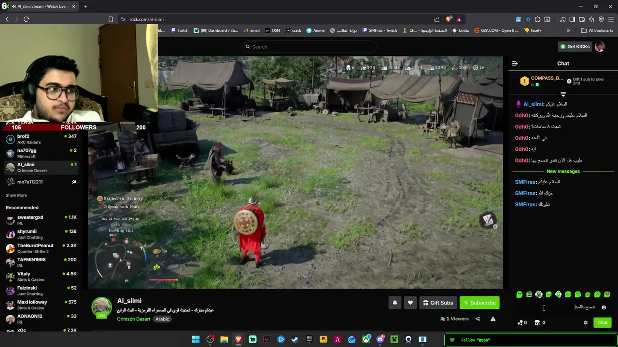Expand the gift leaderboard dropdown arrow
The height and width of the screenshot is (347, 618).
click(563, 94)
